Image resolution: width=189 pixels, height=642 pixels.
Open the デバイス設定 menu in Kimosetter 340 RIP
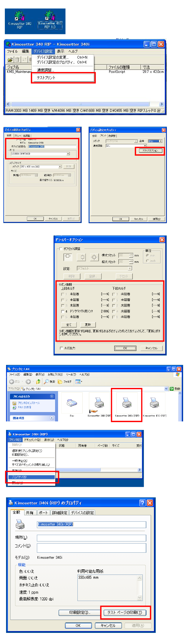pyautogui.click(x=43, y=51)
